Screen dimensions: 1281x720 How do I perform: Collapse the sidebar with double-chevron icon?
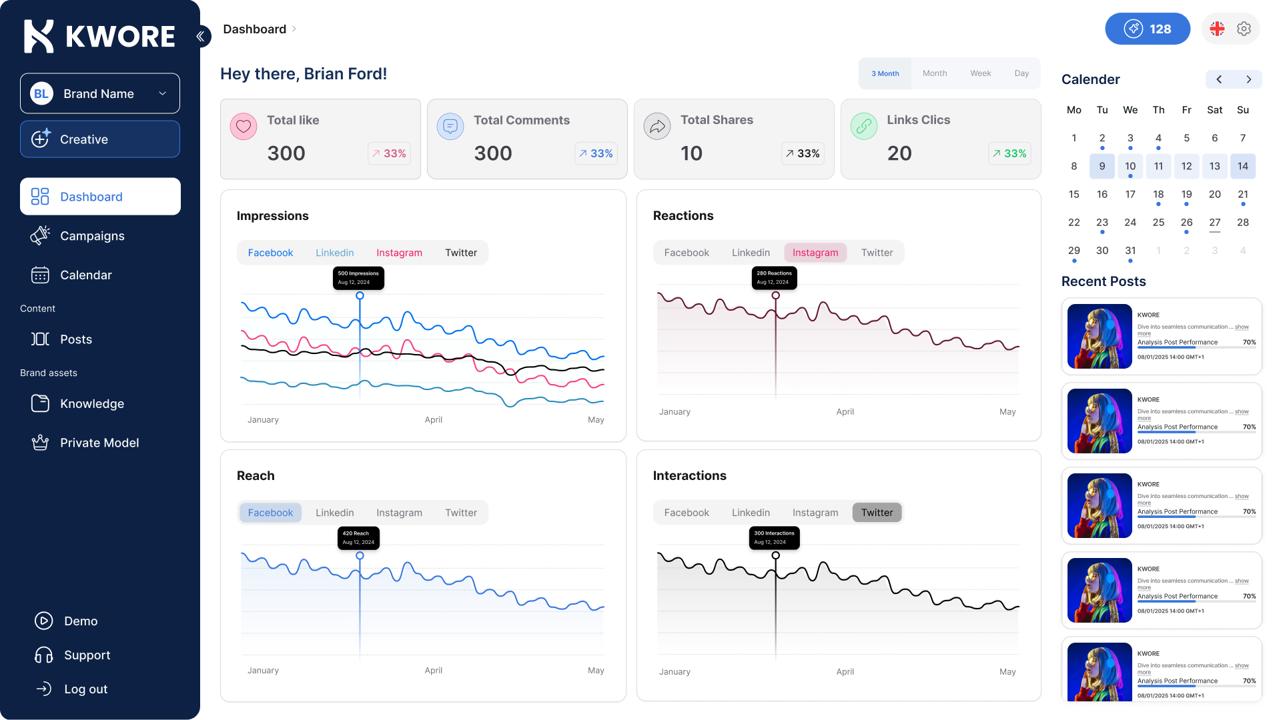(201, 36)
